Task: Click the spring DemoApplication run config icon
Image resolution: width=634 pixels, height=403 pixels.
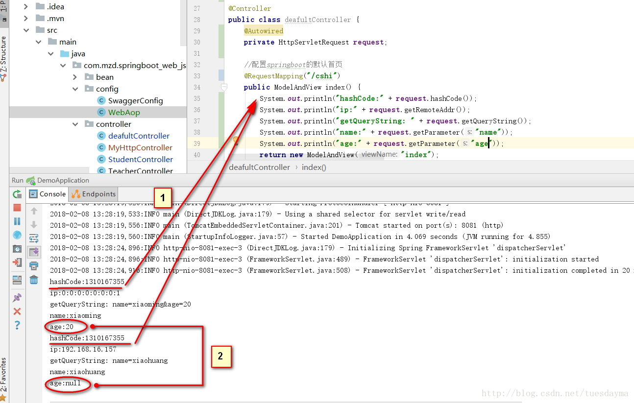Action: pyautogui.click(x=31, y=180)
